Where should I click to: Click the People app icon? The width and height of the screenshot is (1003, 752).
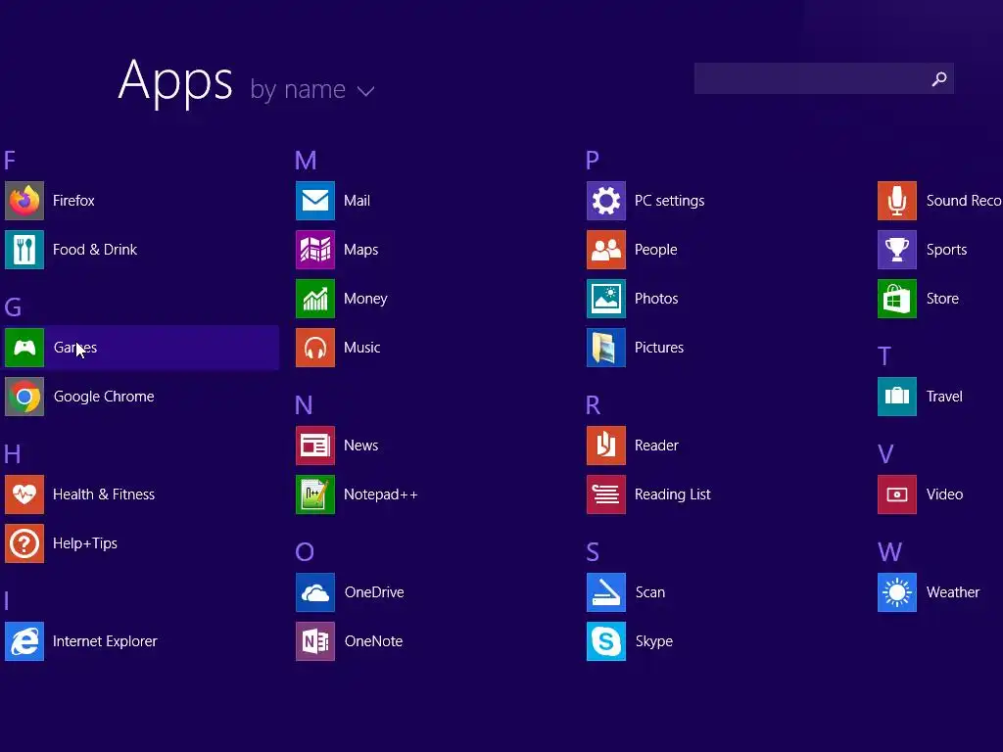click(x=606, y=250)
